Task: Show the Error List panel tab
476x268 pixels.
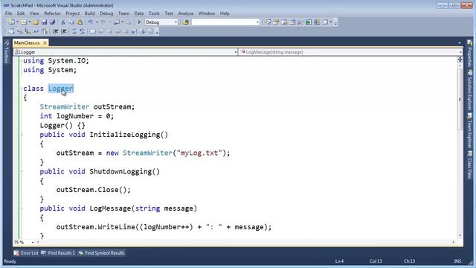Action: click(27, 253)
